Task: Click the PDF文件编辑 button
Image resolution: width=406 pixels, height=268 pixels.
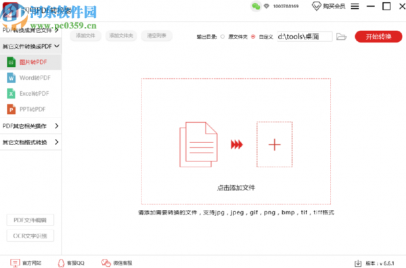Action: click(30, 220)
